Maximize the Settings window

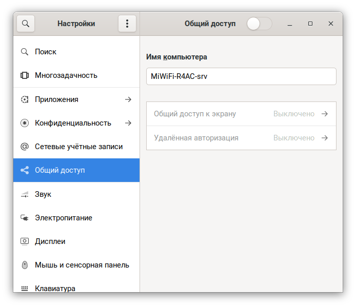310,24
